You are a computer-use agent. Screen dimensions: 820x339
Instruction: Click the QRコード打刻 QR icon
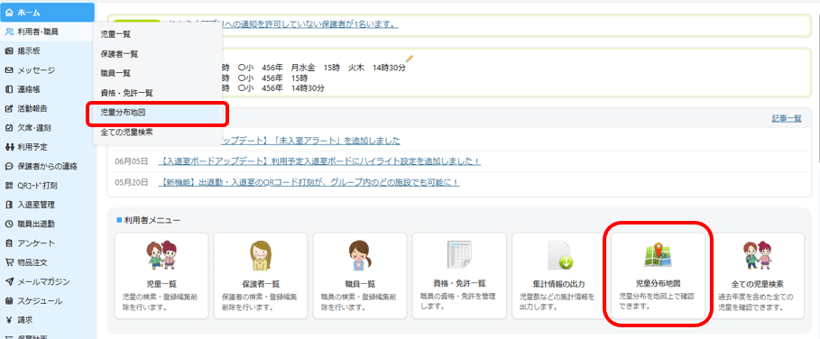[x=9, y=186]
